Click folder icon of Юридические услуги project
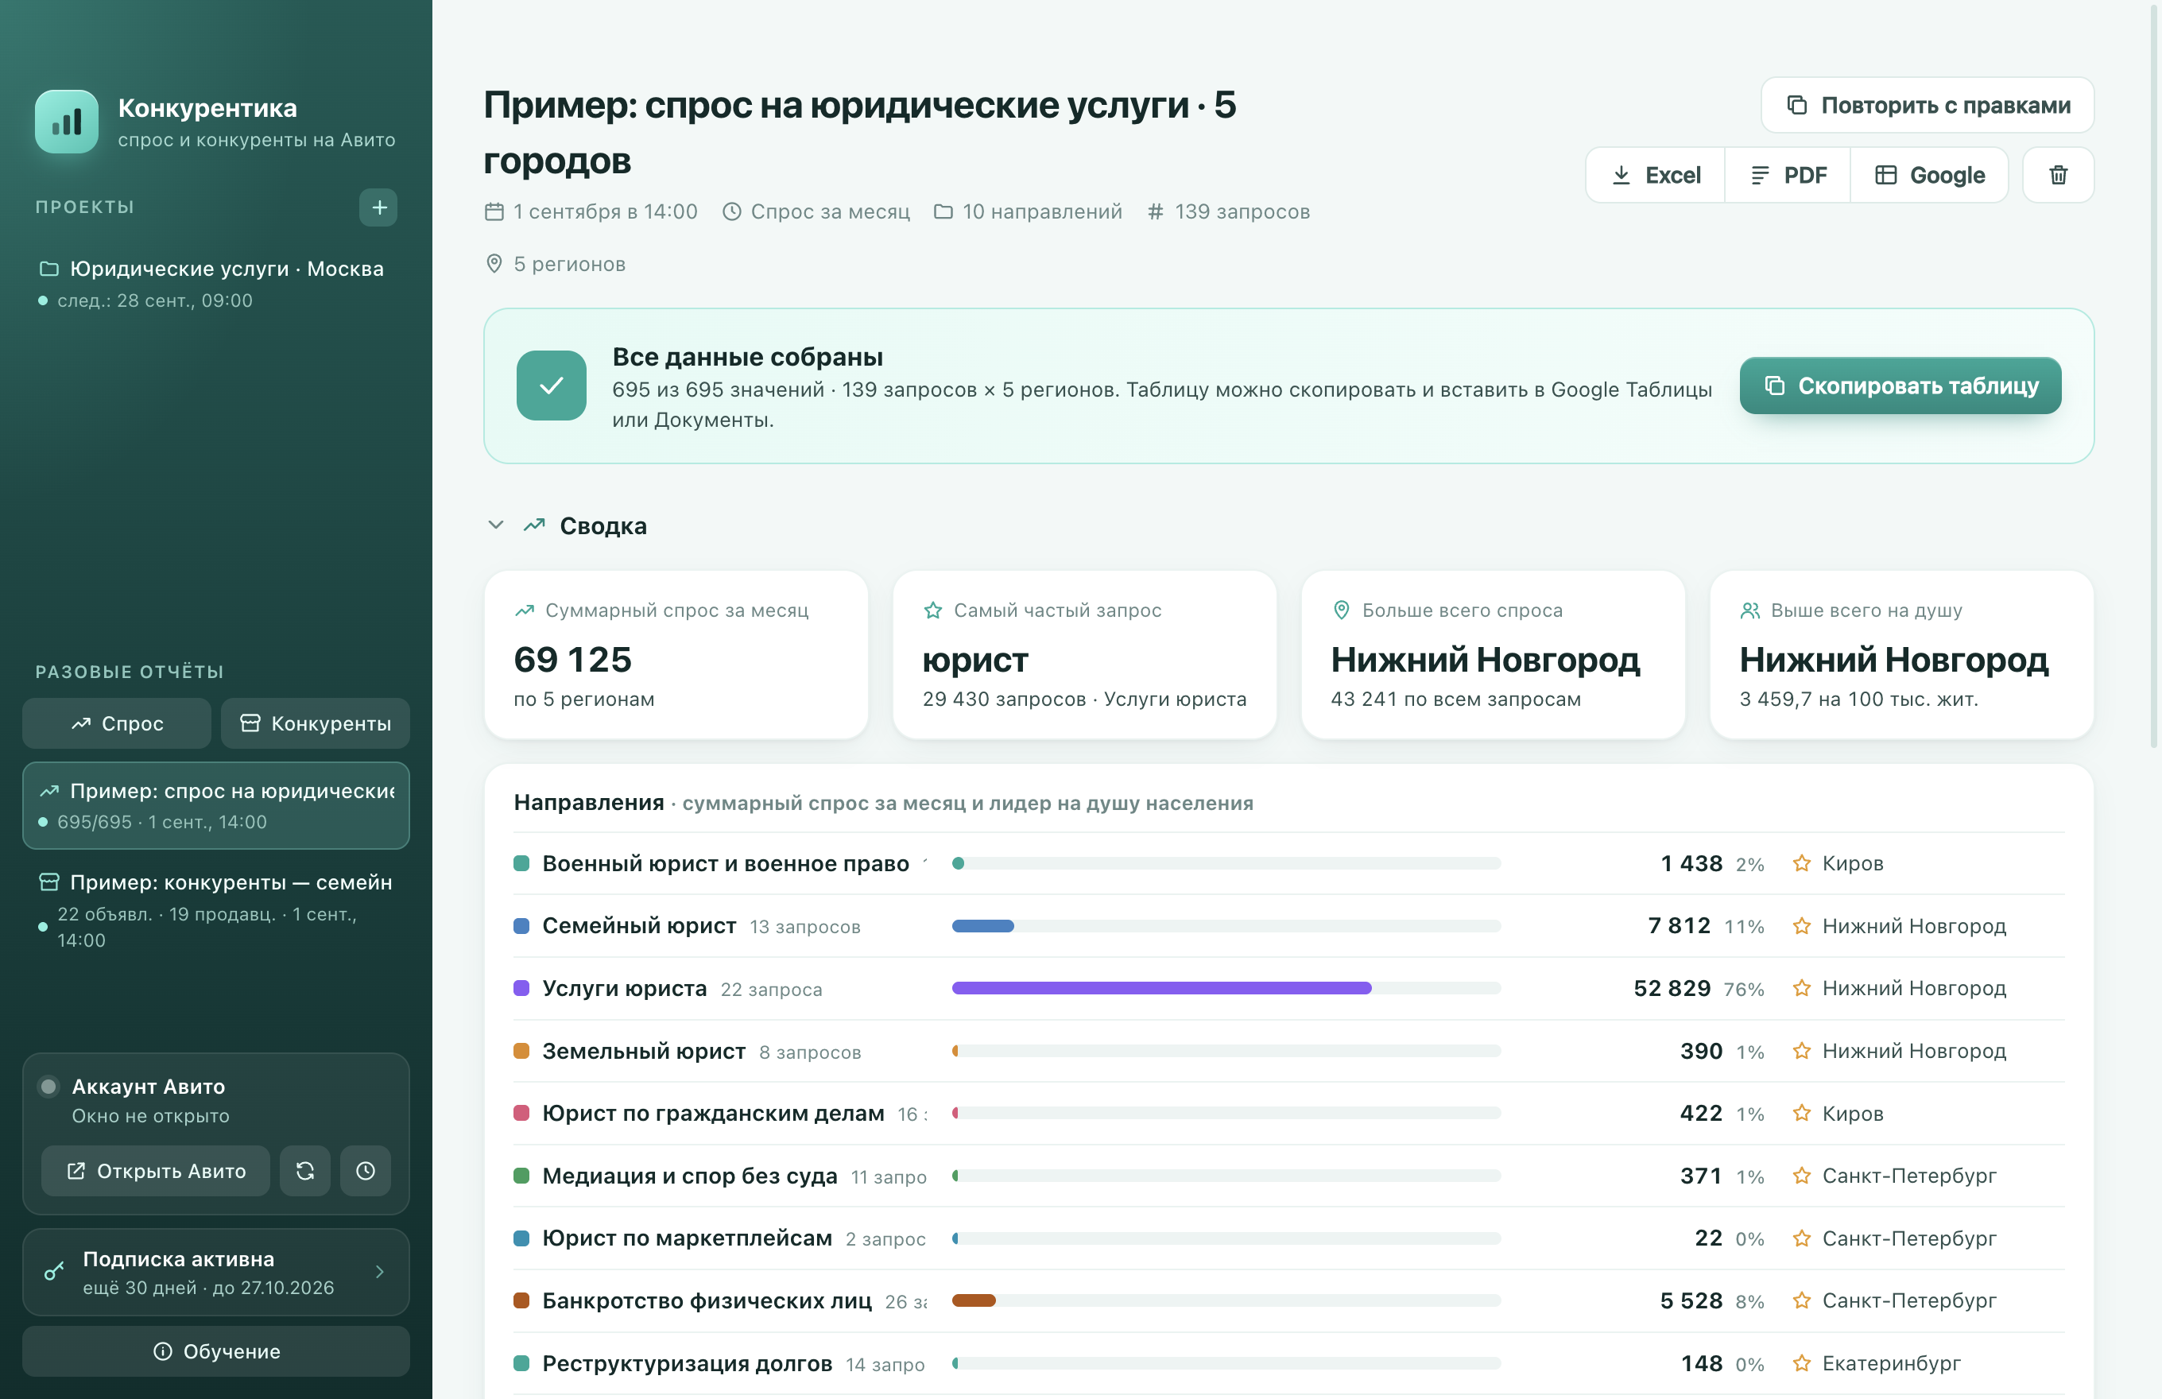Image resolution: width=2162 pixels, height=1399 pixels. click(x=49, y=269)
